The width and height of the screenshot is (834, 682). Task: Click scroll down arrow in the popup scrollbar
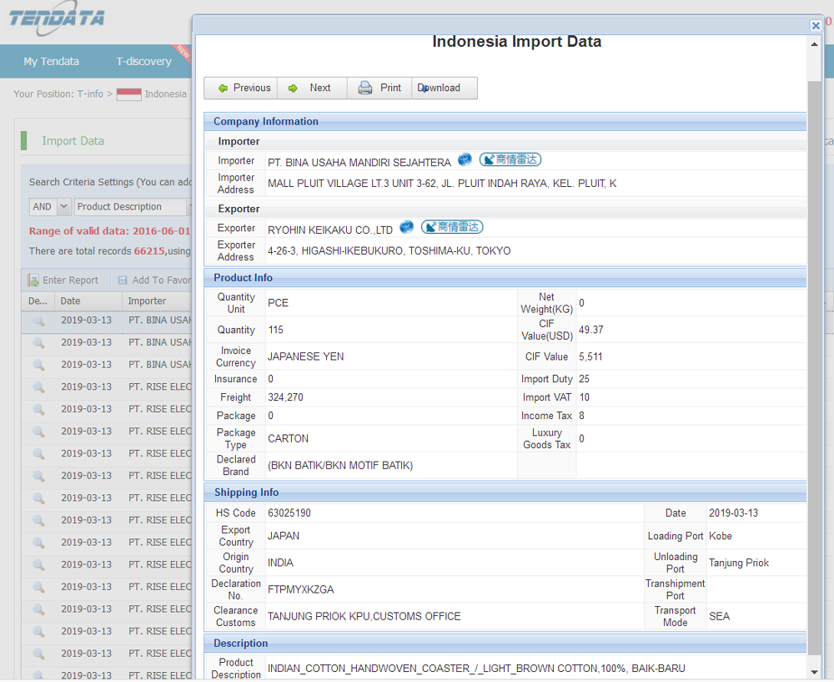click(814, 671)
